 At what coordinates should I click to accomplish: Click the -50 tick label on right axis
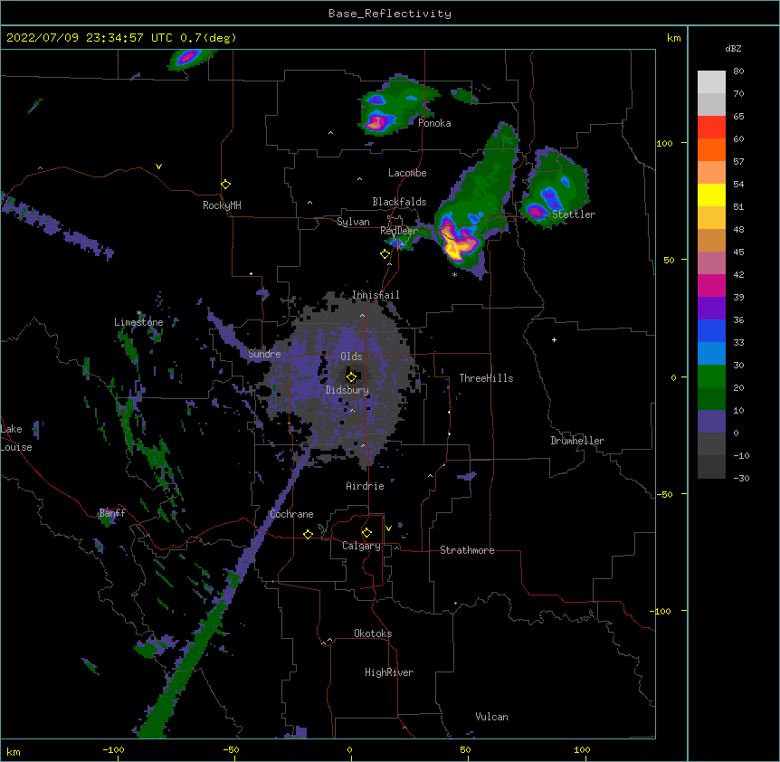(x=663, y=494)
